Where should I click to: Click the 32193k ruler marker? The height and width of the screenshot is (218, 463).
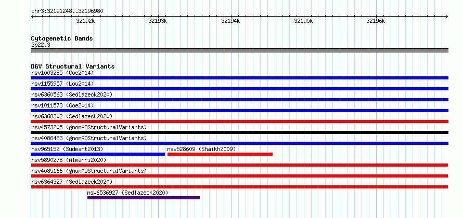tap(158, 21)
